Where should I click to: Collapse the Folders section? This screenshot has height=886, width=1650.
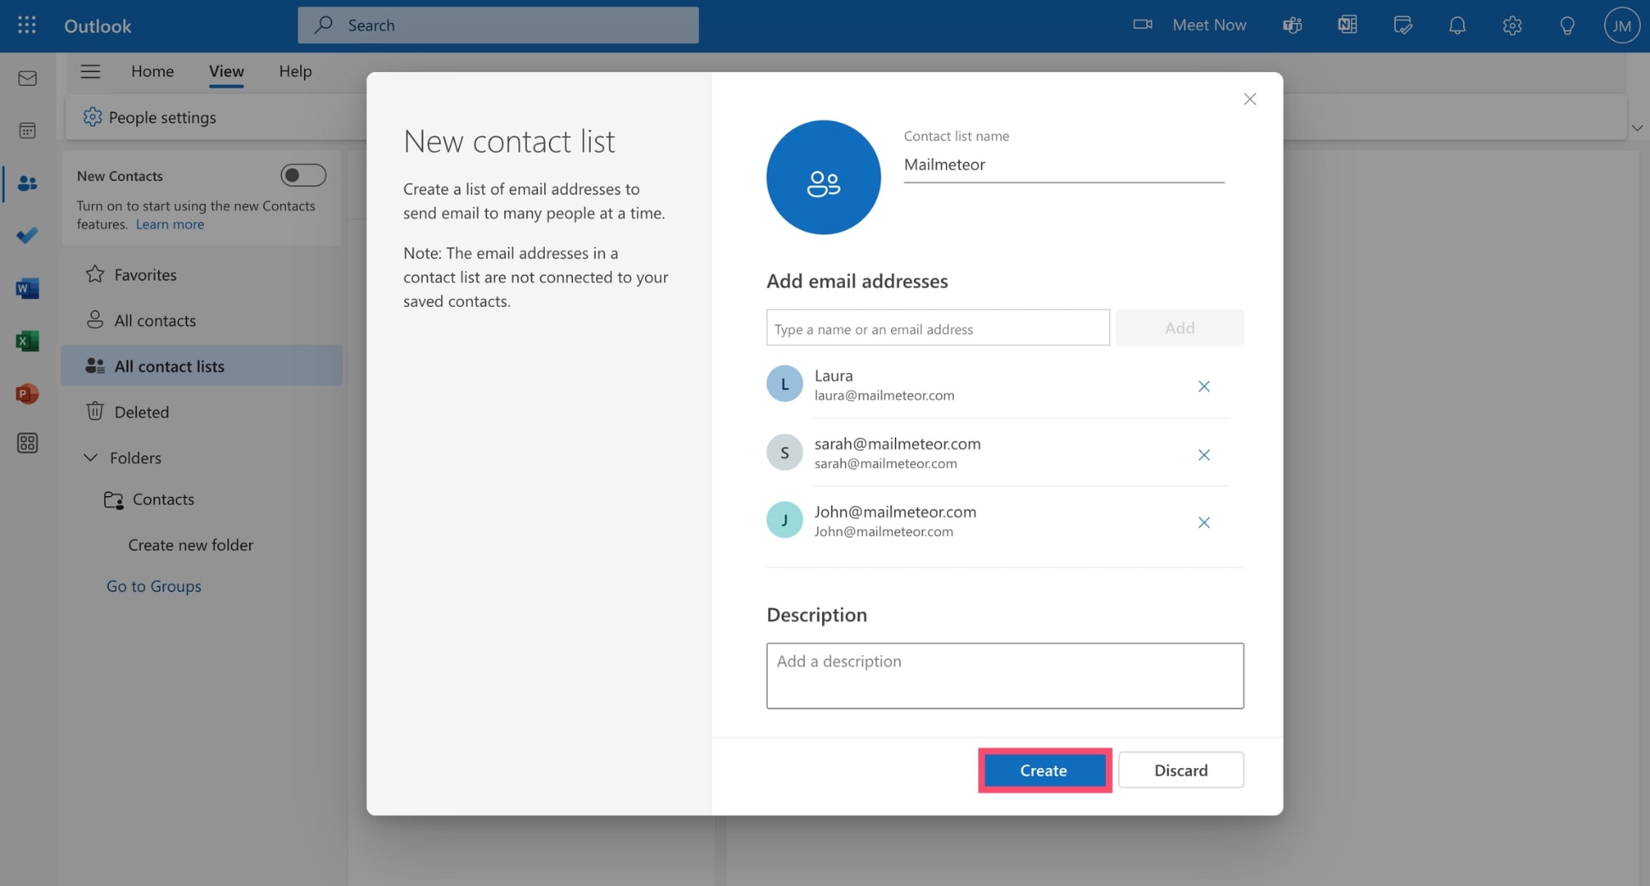(90, 457)
